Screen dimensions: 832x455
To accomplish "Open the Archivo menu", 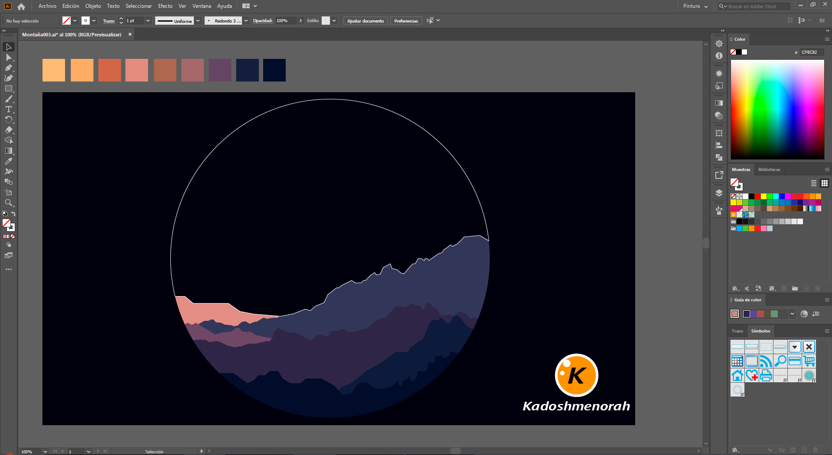I will (x=47, y=6).
